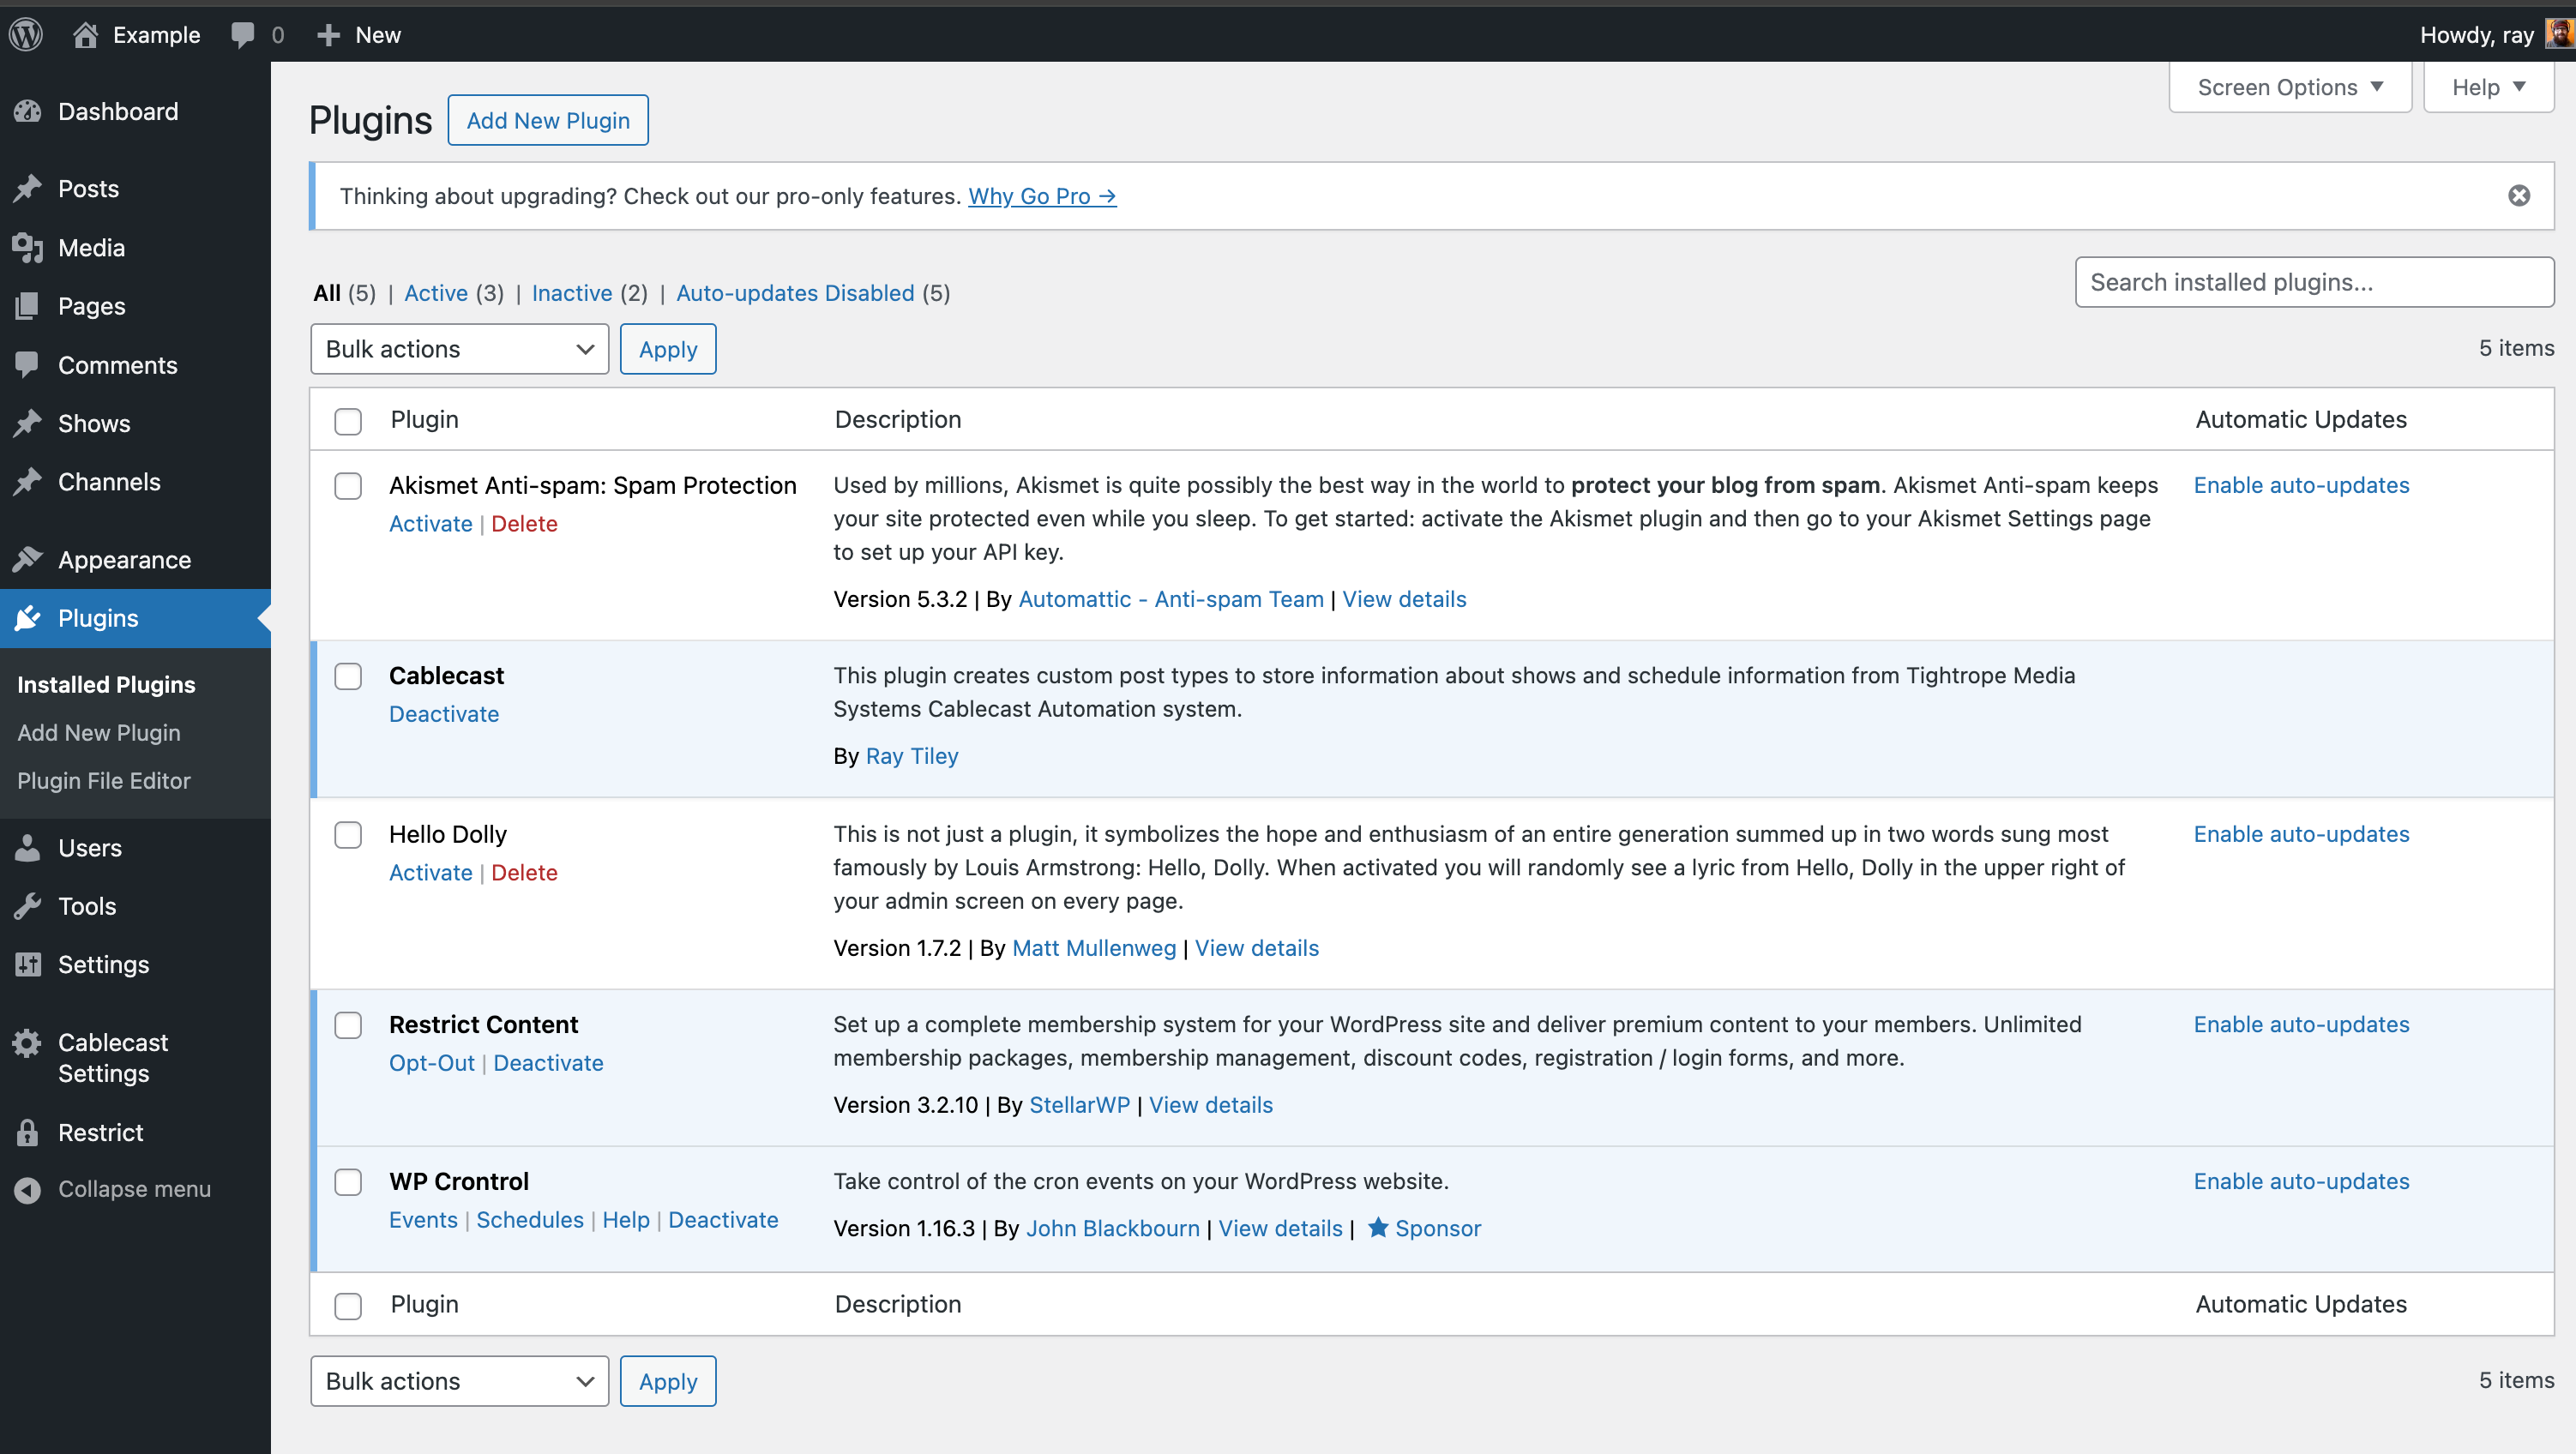The height and width of the screenshot is (1454, 2576).
Task: Filter plugins by Inactive
Action: (x=572, y=293)
